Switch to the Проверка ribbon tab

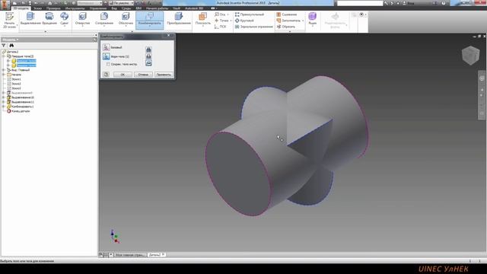pyautogui.click(x=53, y=8)
